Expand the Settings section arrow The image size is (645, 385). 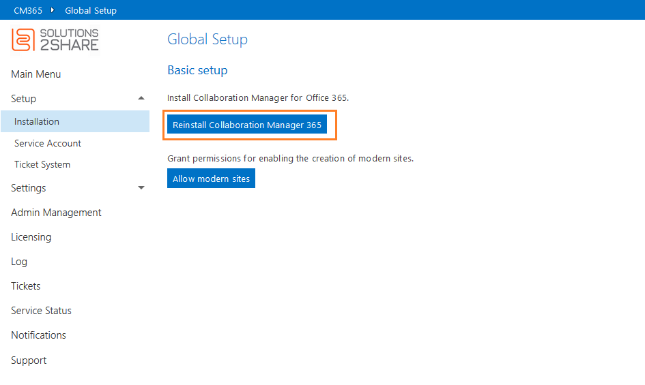coord(141,188)
